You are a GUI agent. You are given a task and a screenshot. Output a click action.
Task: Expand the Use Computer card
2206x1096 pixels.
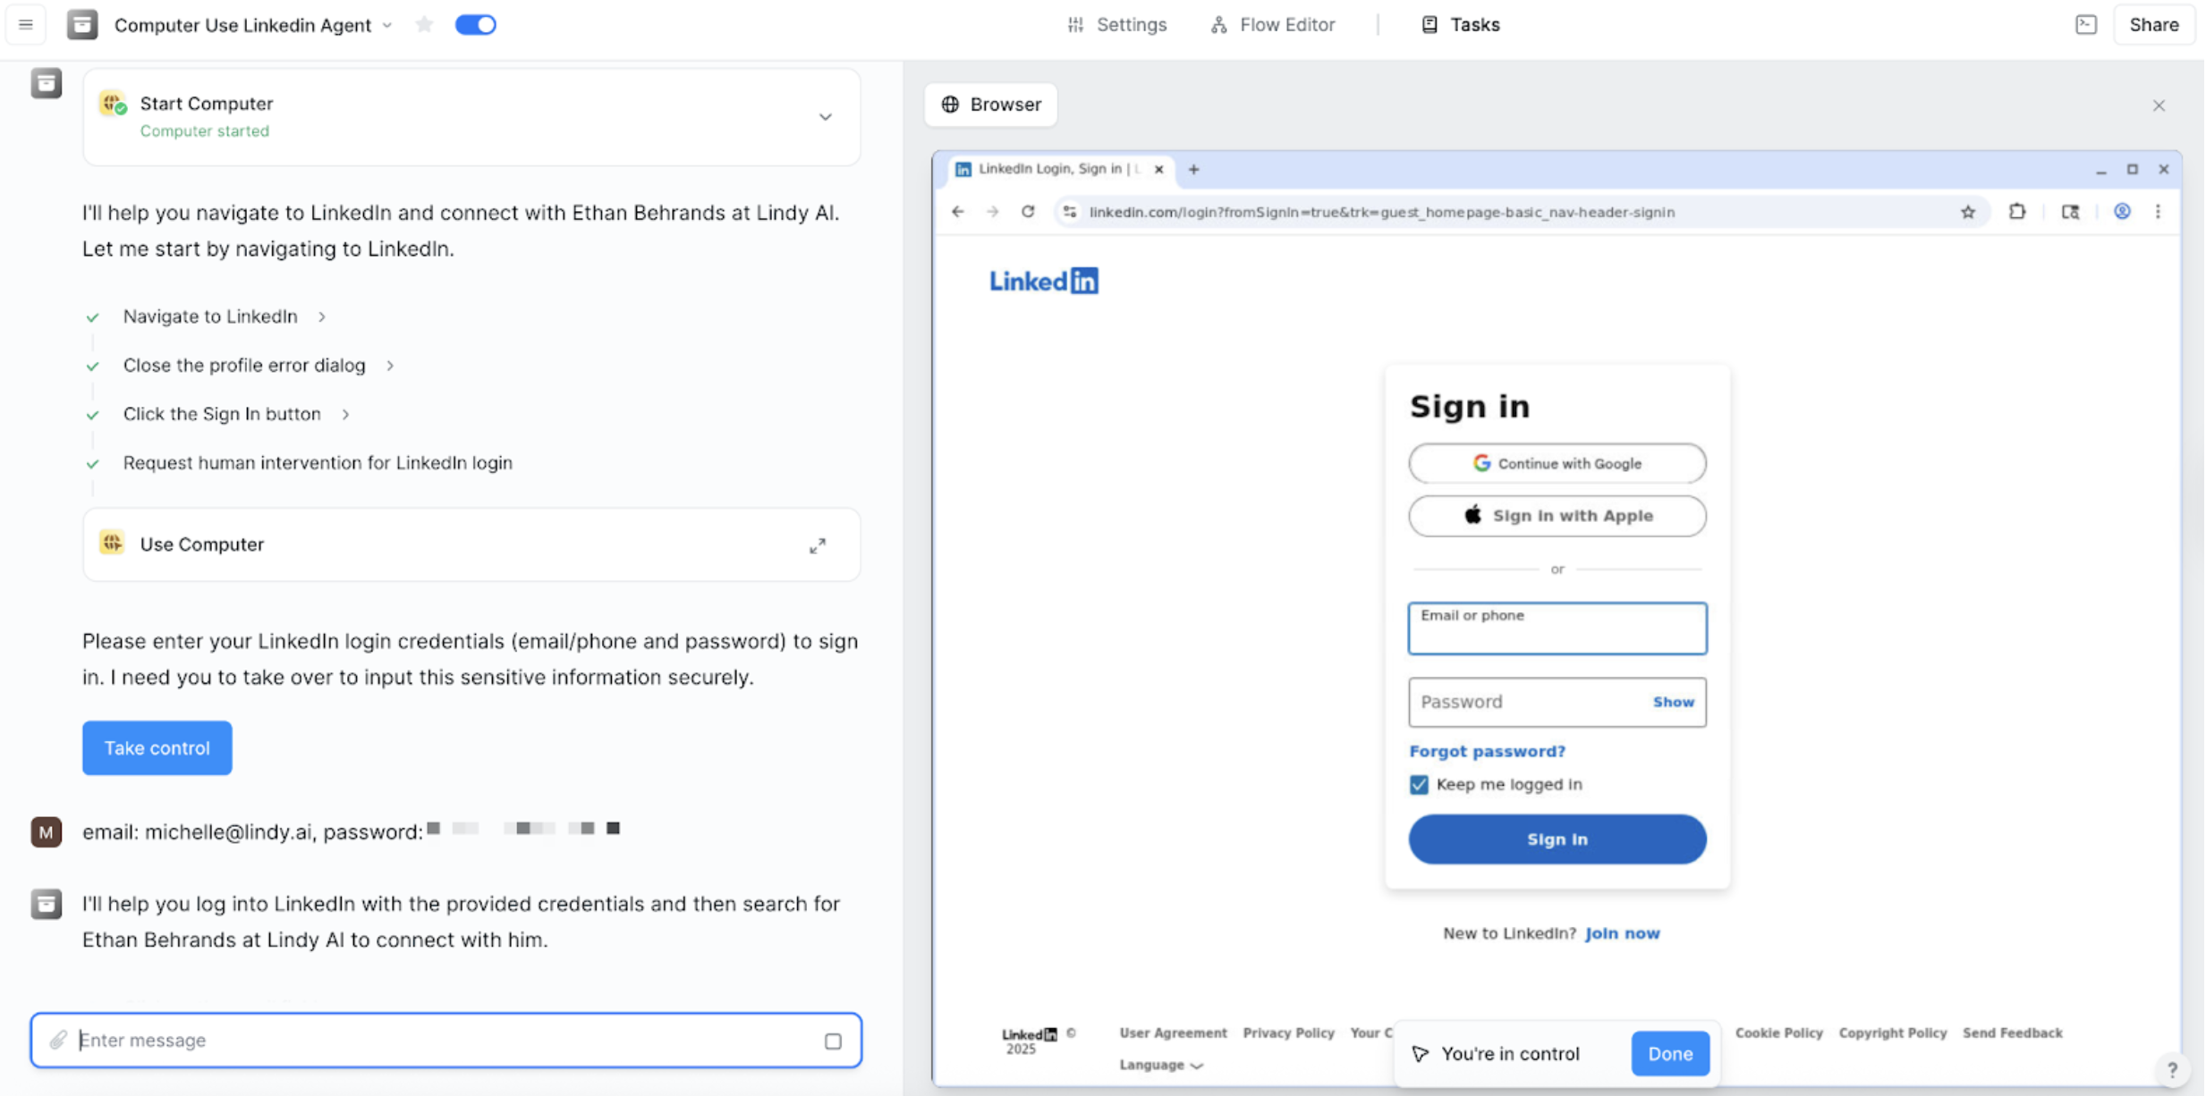point(817,544)
